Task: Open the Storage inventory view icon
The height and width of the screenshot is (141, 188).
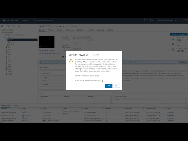Action: pos(14,26)
